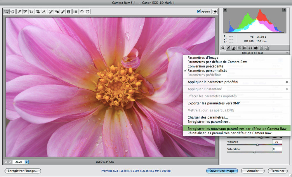292x177 pixels.
Task: Select the White Balance eyedropper tool
Action: 19,12
